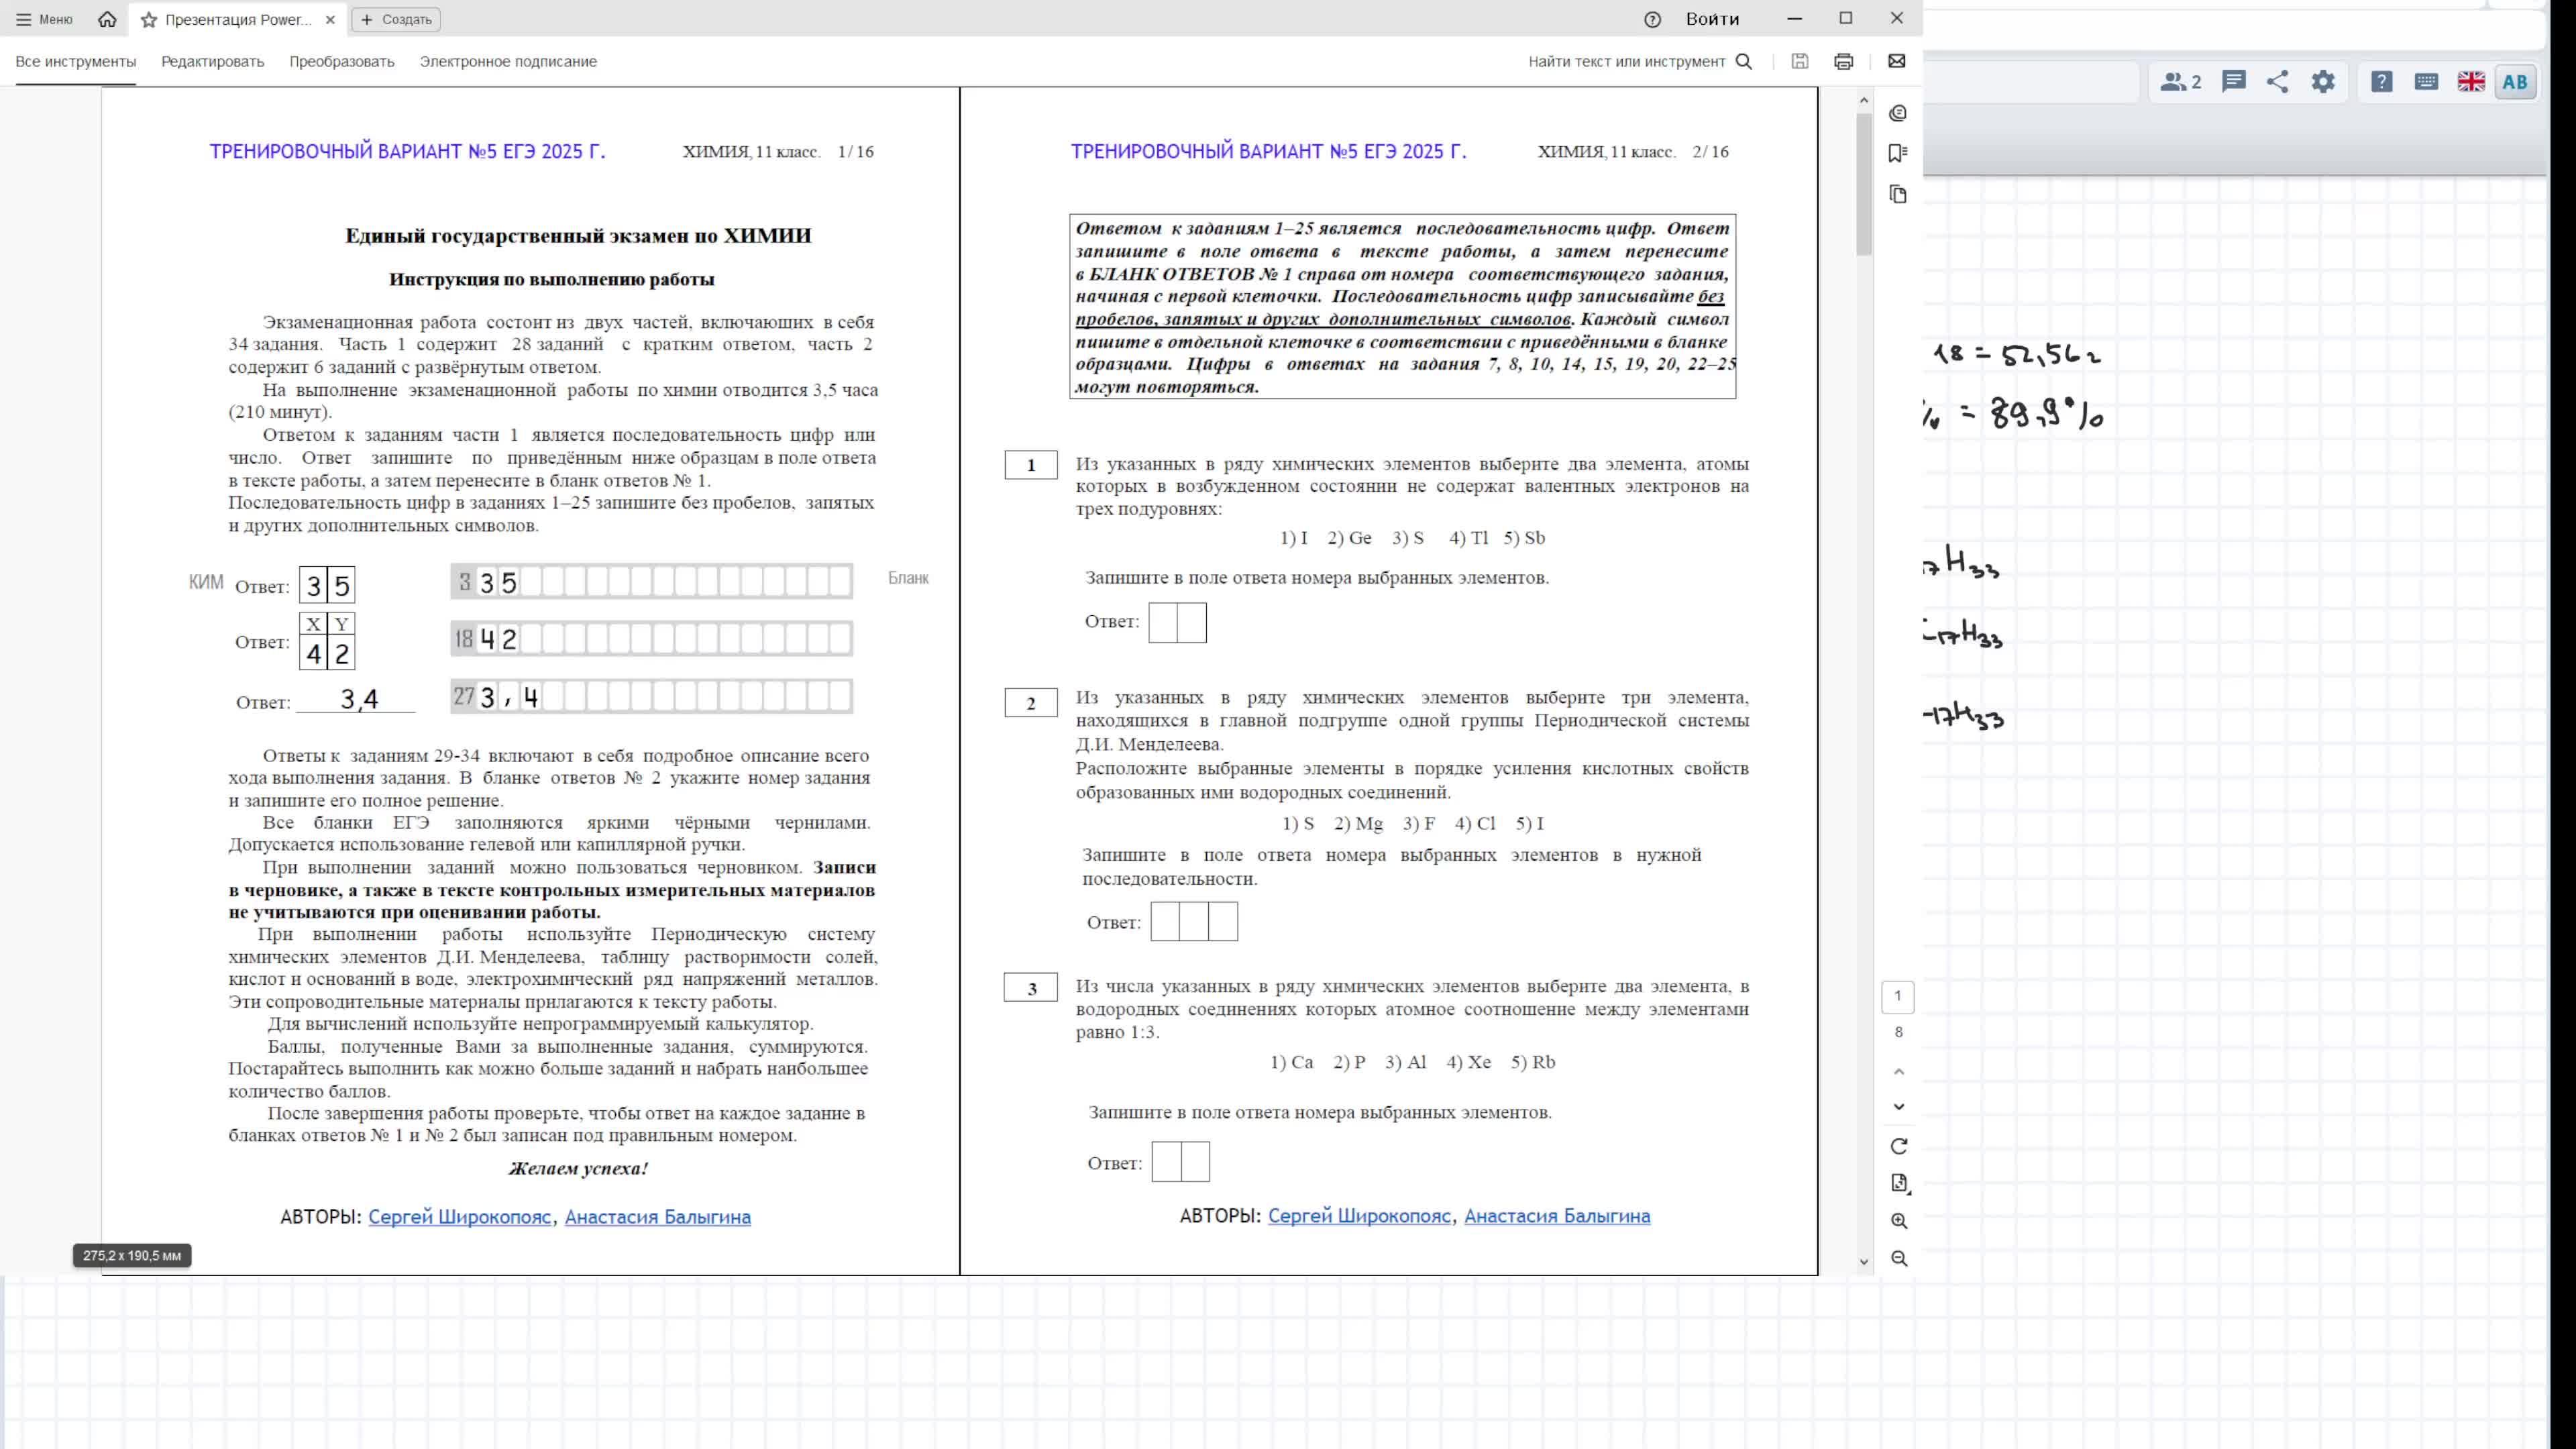Click the print icon in toolbar
Image resolution: width=2576 pixels, height=1449 pixels.
point(1843,62)
